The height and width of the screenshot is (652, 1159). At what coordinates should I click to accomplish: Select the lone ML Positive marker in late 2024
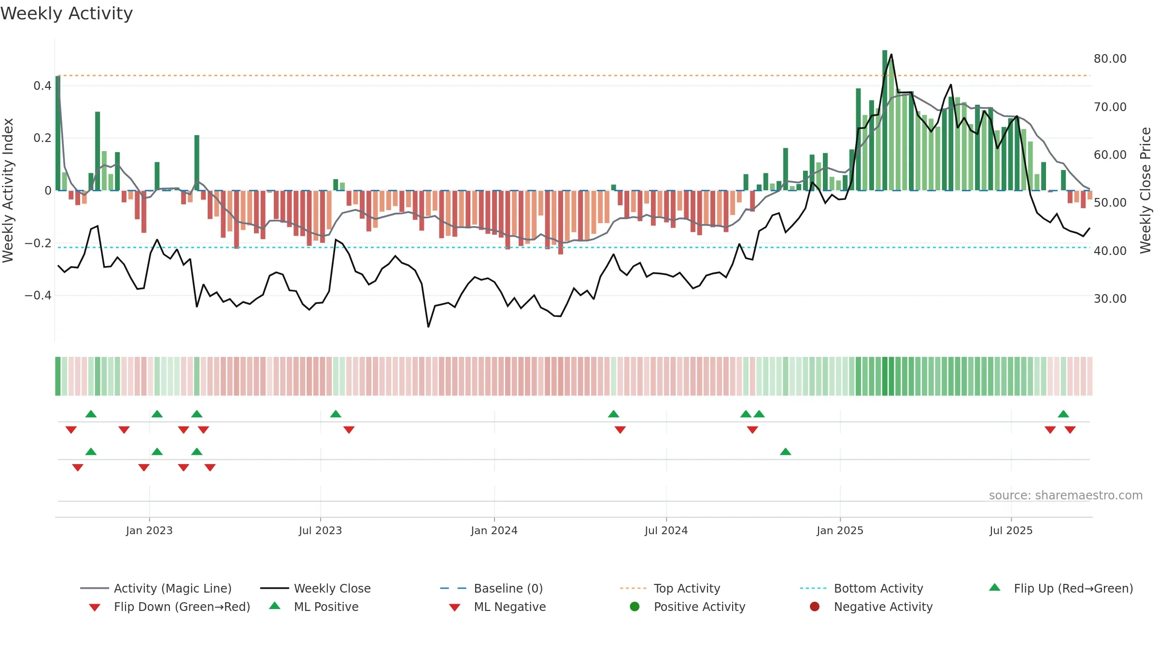point(786,452)
